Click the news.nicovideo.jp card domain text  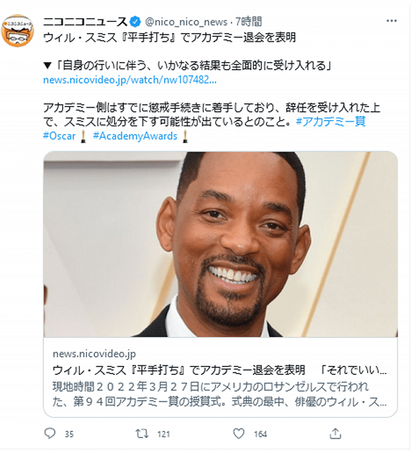[x=94, y=354]
